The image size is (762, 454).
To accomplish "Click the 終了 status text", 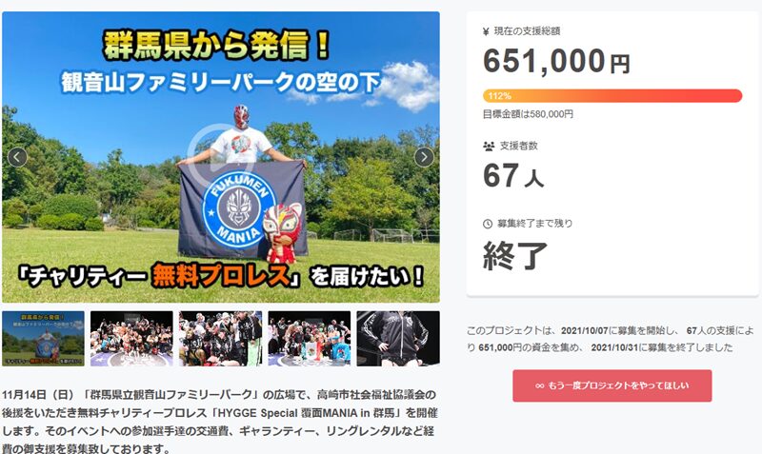I will pos(515,255).
